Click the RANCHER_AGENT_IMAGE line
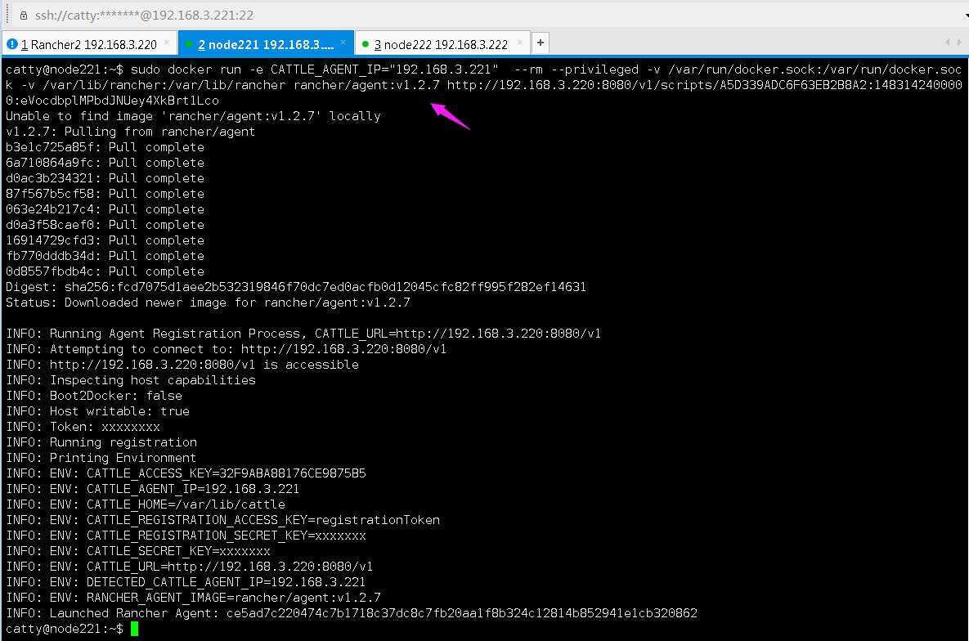The width and height of the screenshot is (969, 641). coord(193,598)
